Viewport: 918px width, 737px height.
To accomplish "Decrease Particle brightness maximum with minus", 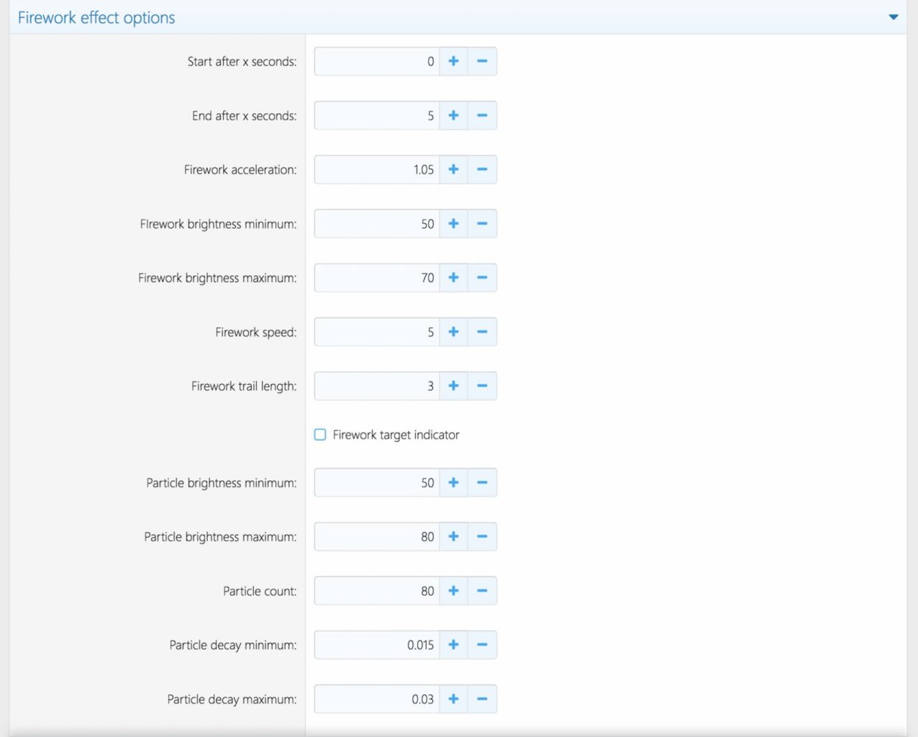I will point(482,537).
